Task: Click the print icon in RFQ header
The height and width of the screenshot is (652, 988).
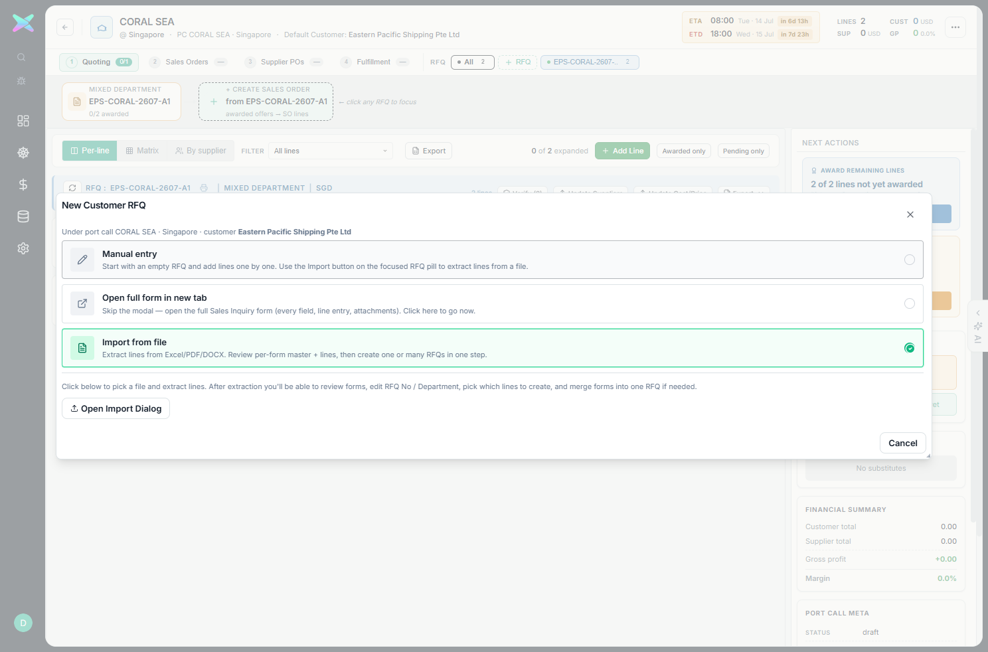Action: 204,188
